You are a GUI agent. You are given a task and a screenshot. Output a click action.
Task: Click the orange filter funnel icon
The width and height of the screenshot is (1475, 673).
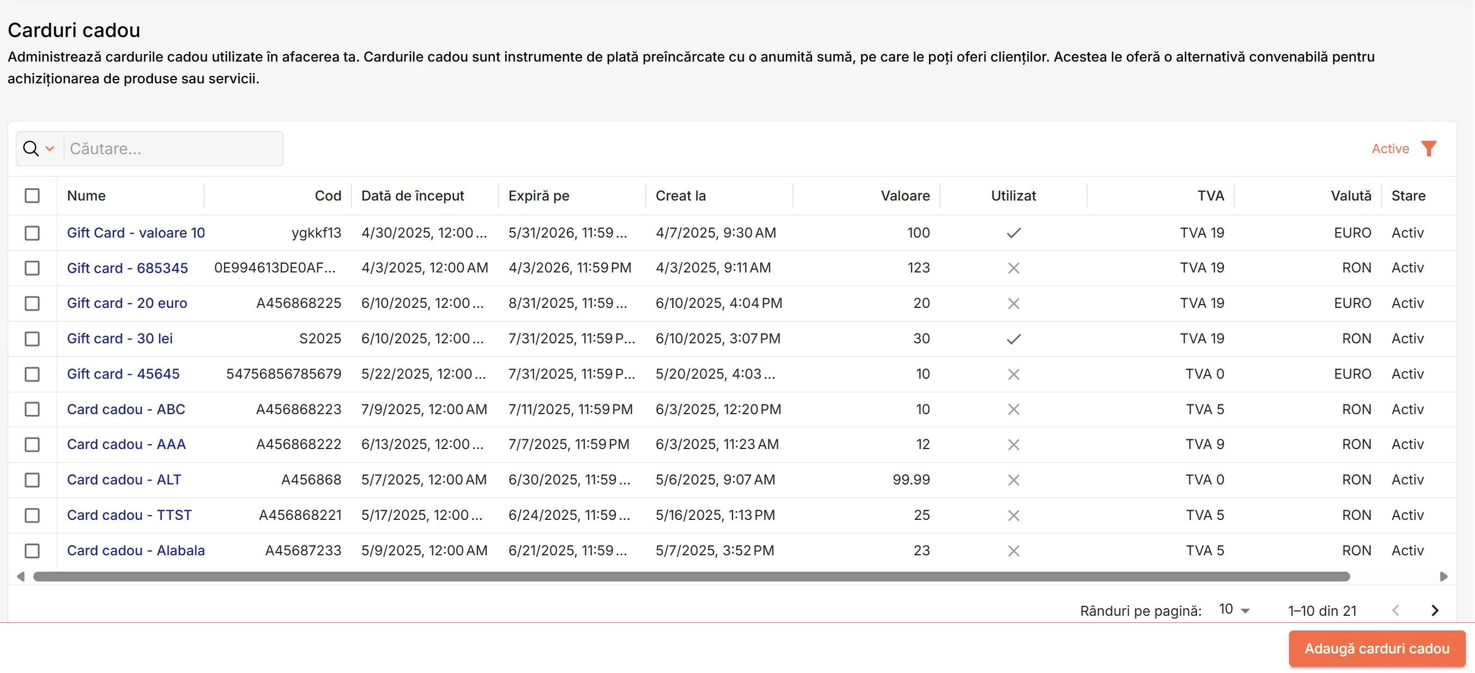coord(1429,149)
